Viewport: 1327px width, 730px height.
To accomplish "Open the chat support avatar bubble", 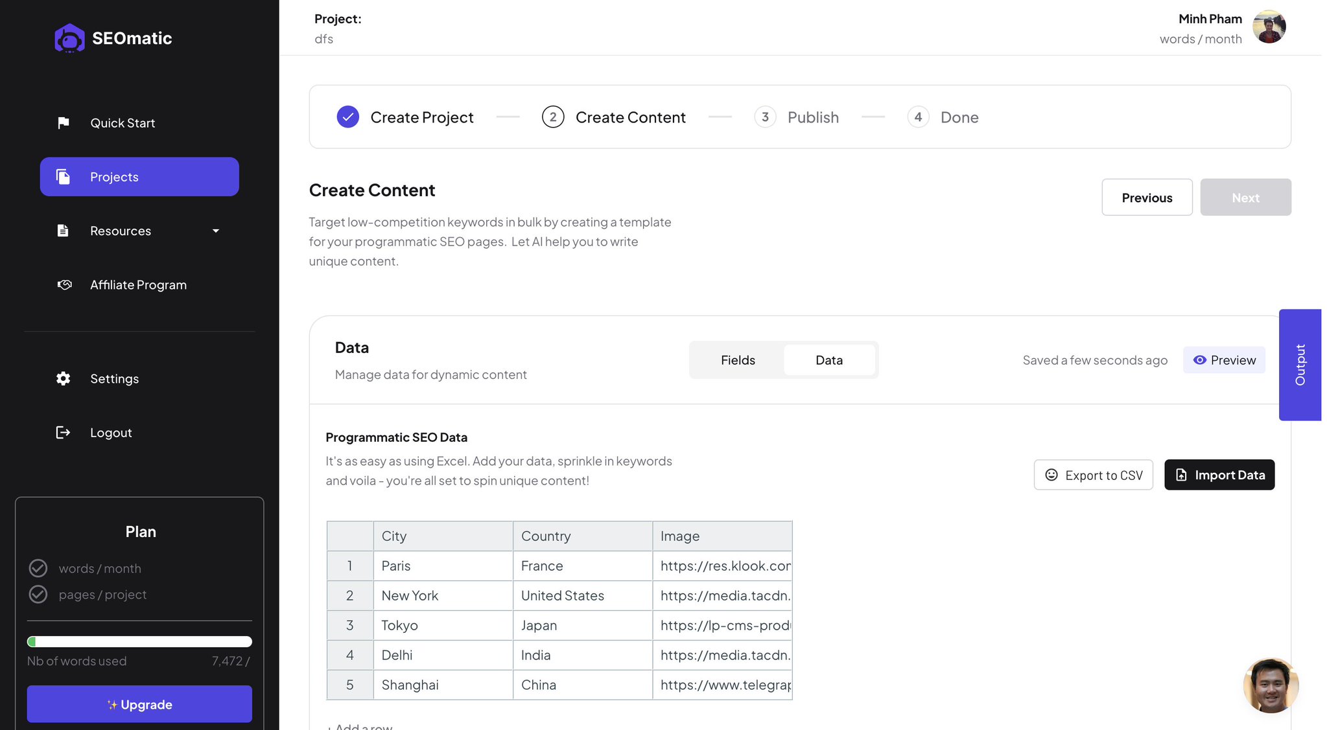I will click(1271, 685).
